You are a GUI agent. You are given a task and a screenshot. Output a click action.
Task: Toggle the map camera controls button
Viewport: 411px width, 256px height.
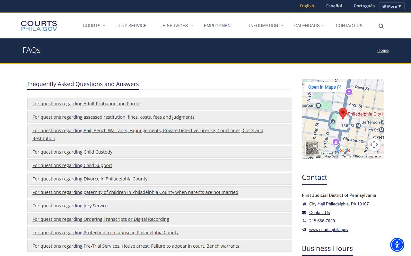[x=374, y=145]
